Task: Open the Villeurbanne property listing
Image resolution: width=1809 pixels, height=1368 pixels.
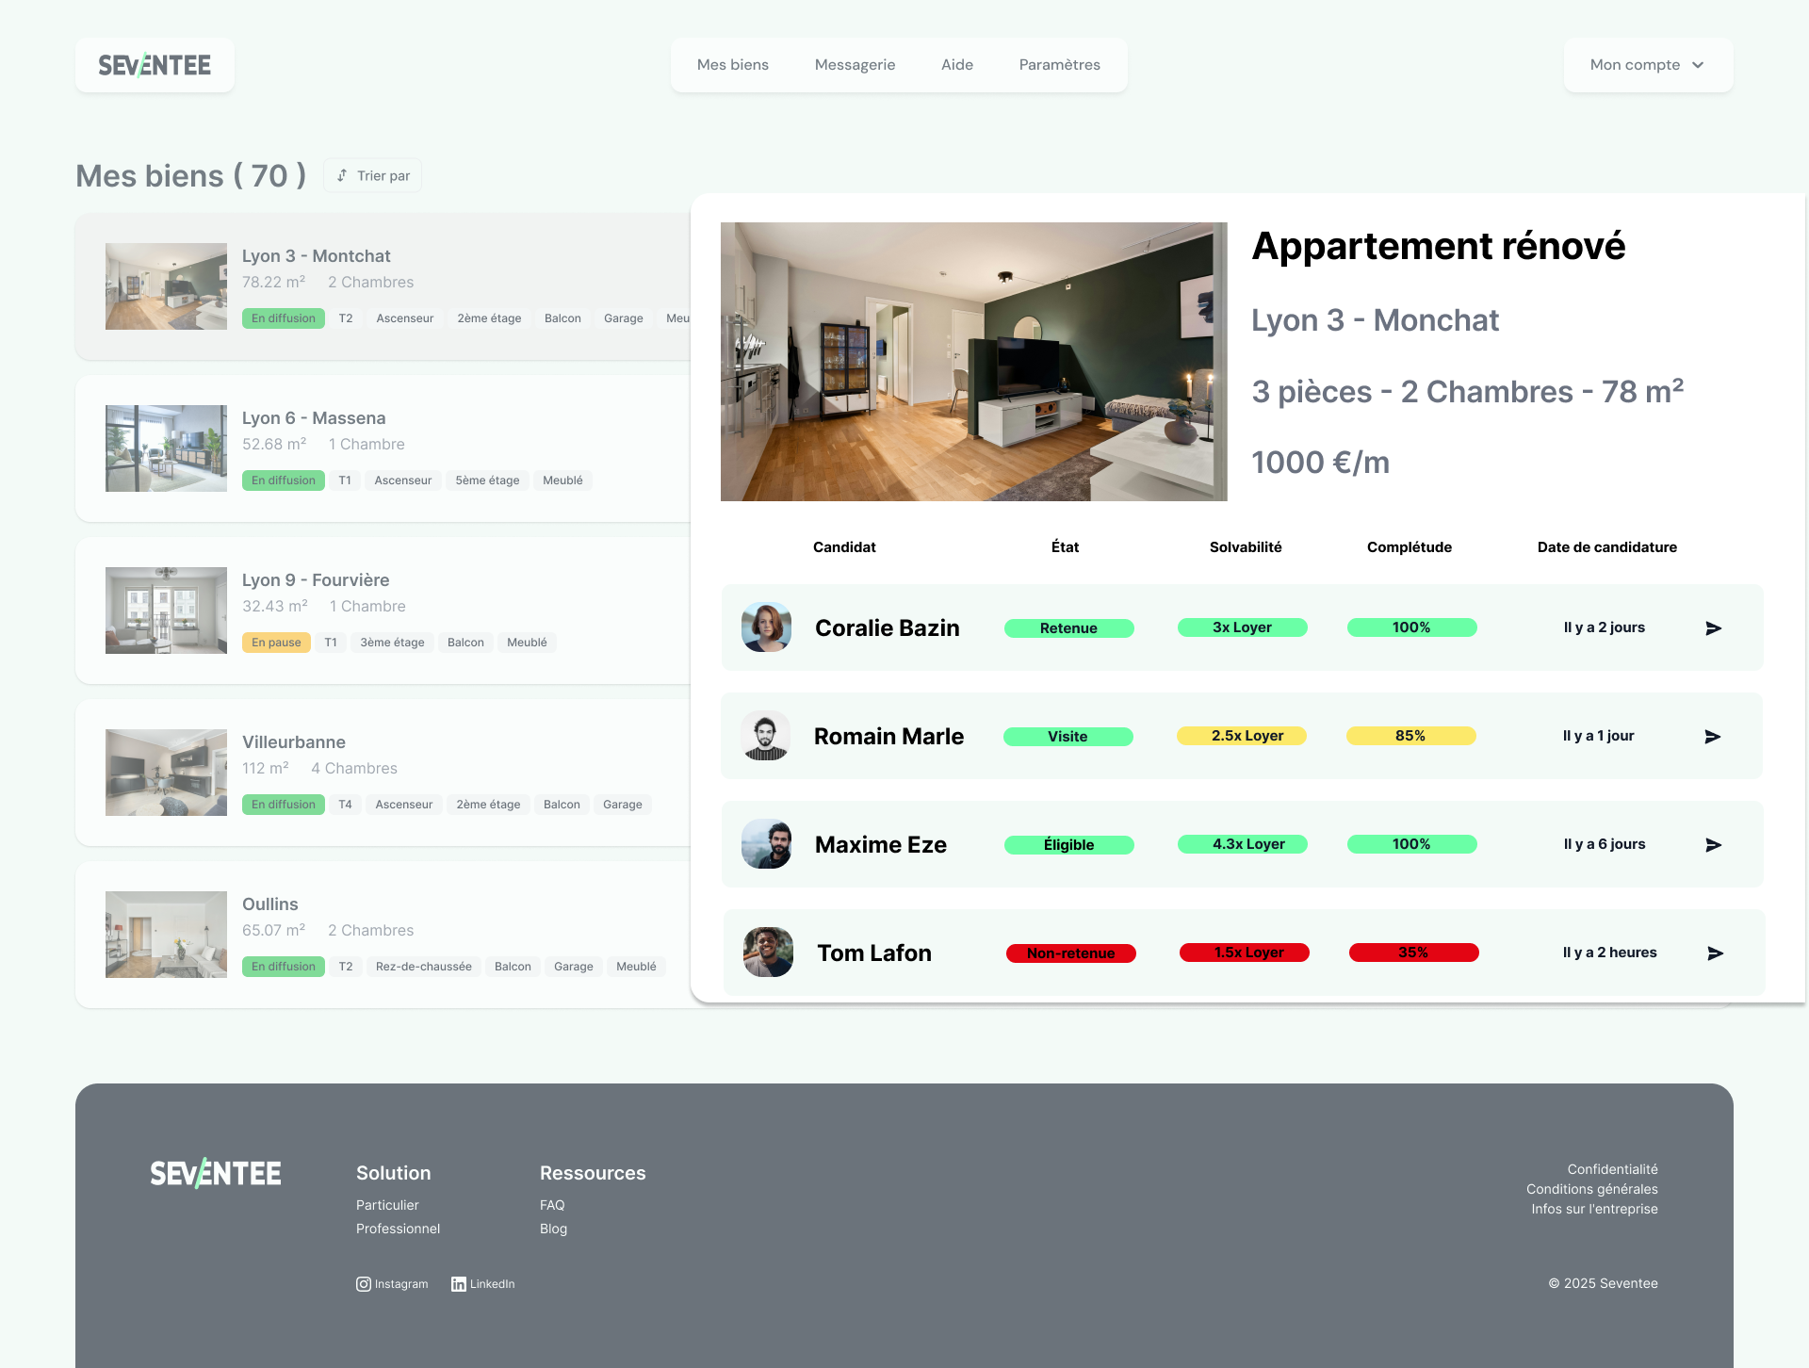Action: (294, 742)
